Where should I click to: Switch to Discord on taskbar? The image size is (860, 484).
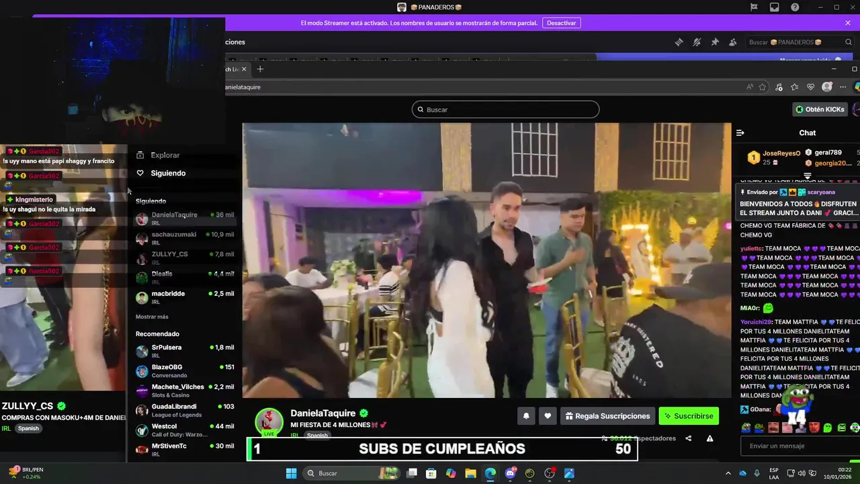coord(510,473)
